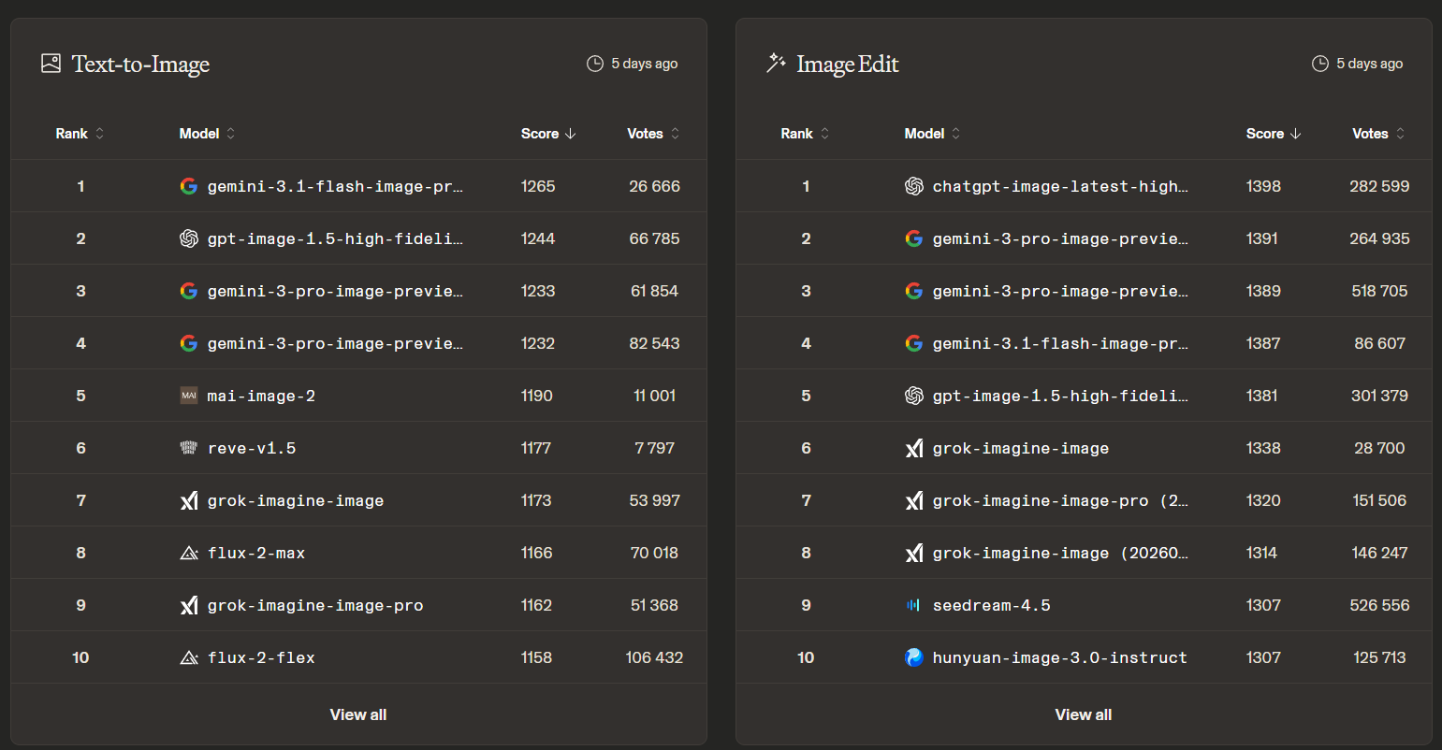Click xAI logo in Image Edit row scoring 1320
Image resolution: width=1442 pixels, height=750 pixels.
pyautogui.click(x=914, y=500)
